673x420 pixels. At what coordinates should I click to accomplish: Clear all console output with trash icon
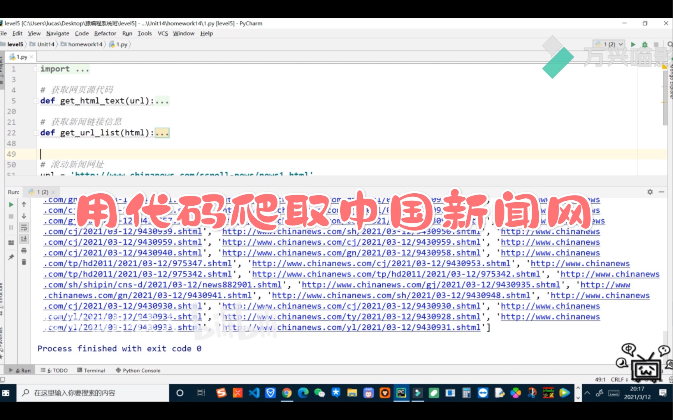[24, 262]
